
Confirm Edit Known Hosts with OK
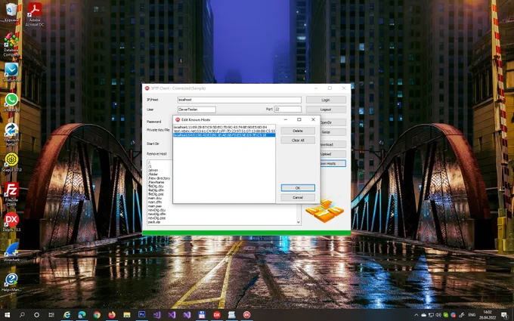298,188
